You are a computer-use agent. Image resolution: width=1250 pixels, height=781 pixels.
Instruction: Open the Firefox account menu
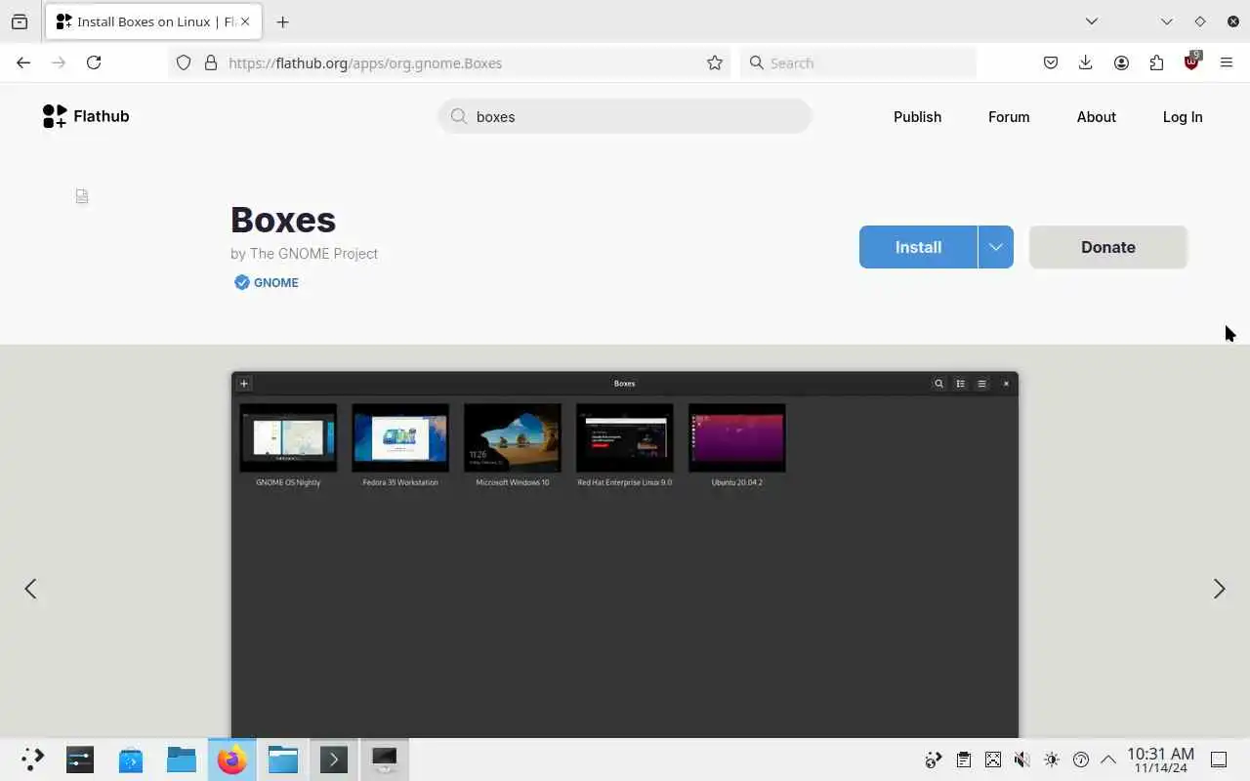pos(1121,62)
